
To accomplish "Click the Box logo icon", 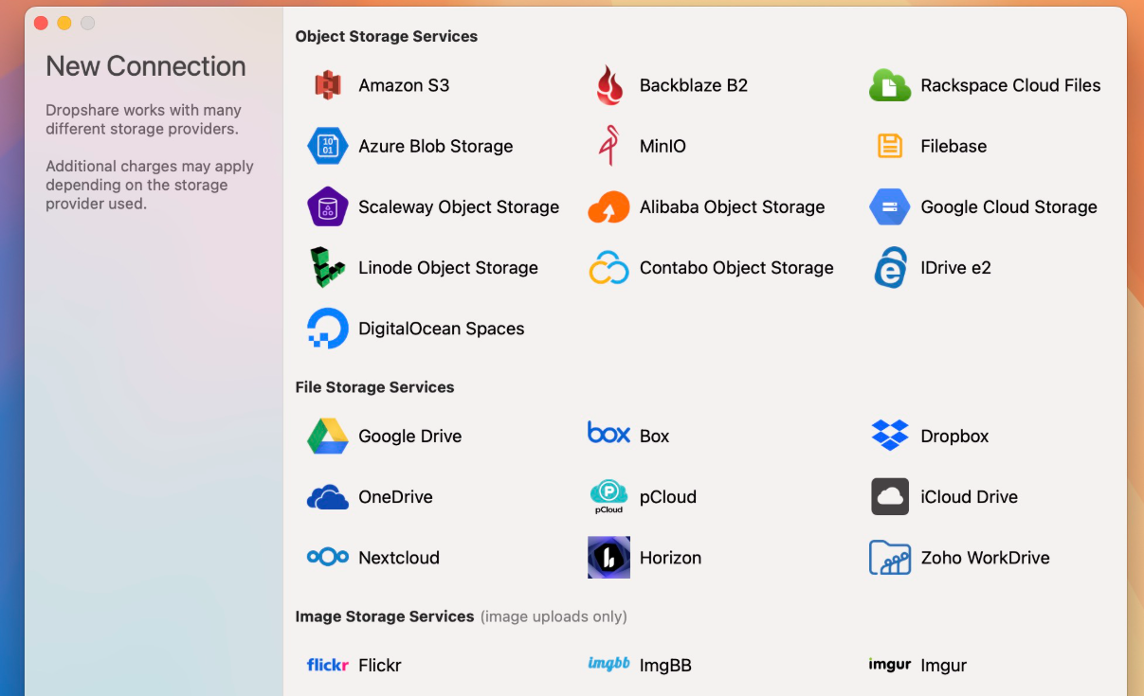I will point(608,433).
